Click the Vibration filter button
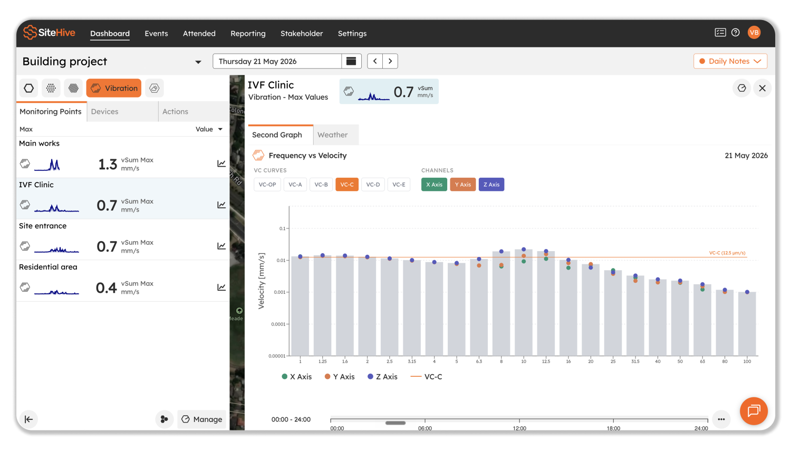The height and width of the screenshot is (450, 791). tap(114, 88)
